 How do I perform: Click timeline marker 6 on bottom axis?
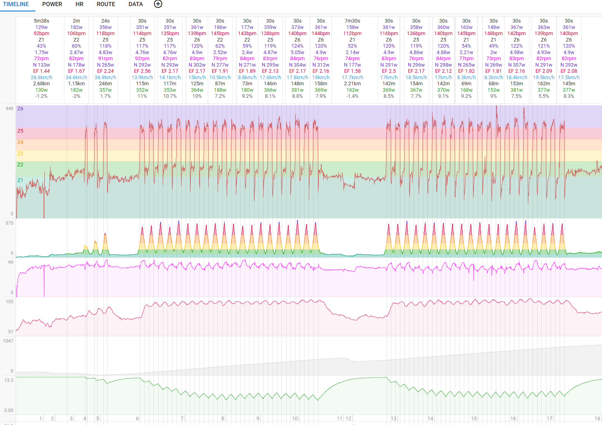click(x=137, y=418)
